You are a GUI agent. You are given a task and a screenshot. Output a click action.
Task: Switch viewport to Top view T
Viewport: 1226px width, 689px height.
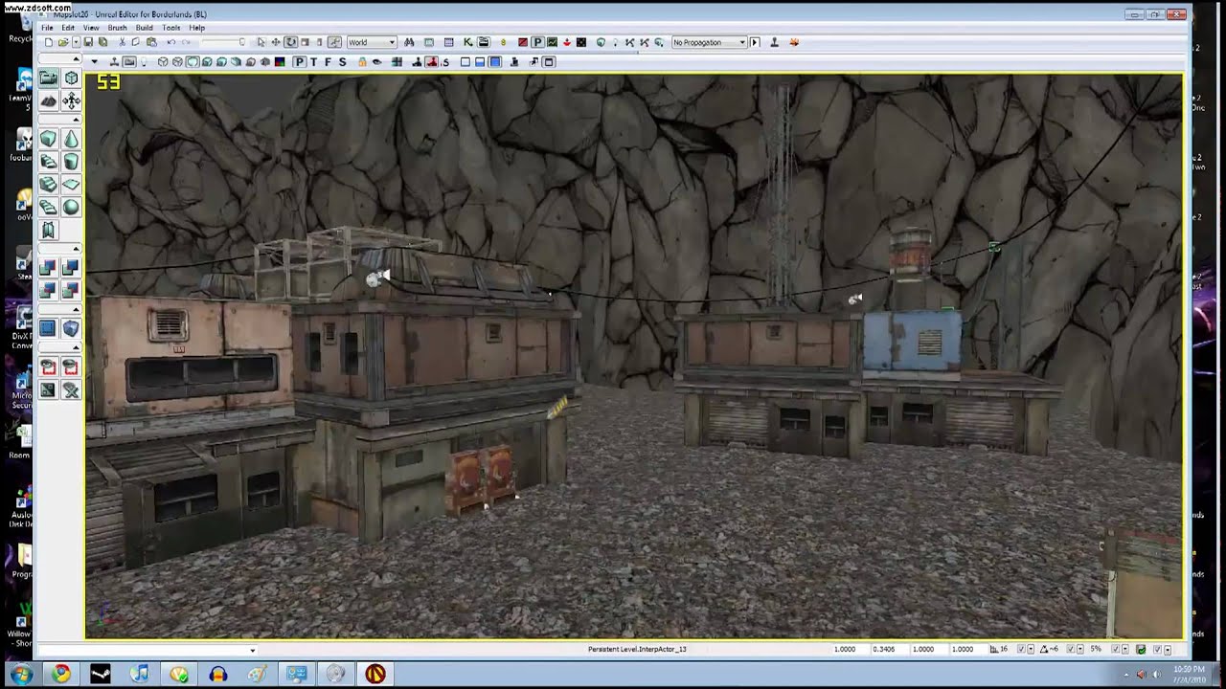[x=313, y=62]
